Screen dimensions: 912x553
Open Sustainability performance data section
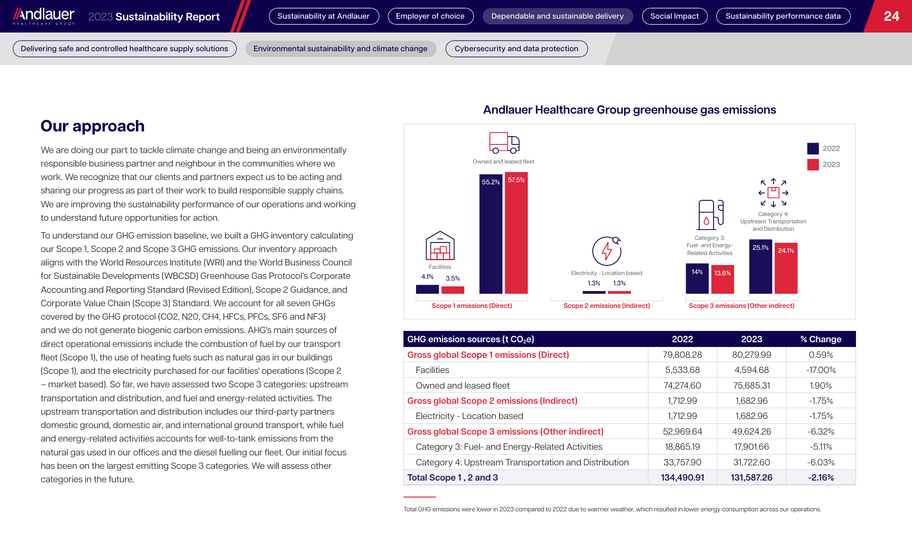(783, 16)
